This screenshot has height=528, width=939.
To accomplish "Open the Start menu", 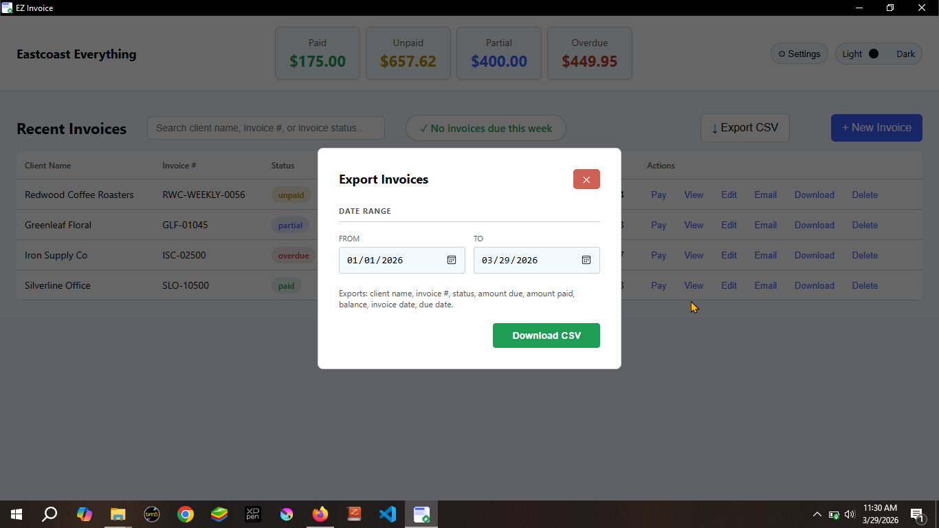I will click(x=15, y=514).
